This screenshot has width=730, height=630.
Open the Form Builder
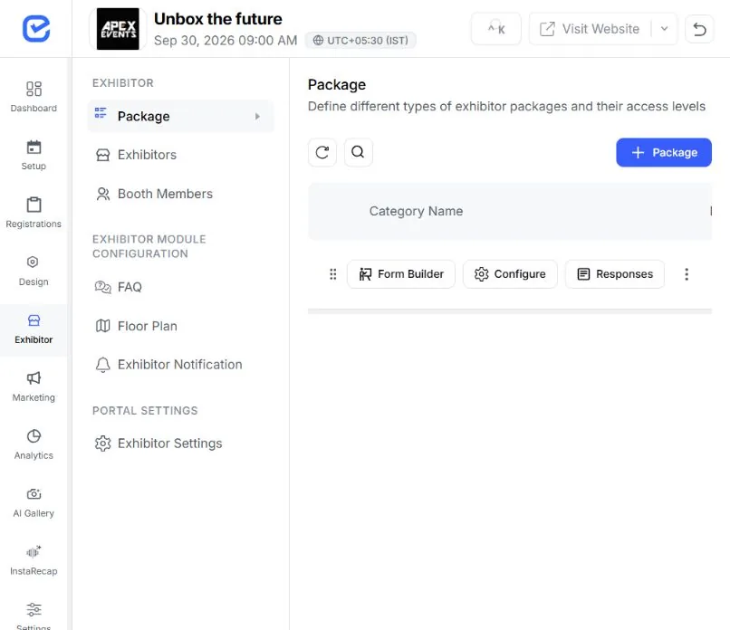click(401, 274)
